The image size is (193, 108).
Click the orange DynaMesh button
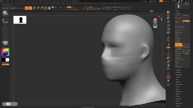(x=178, y=45)
